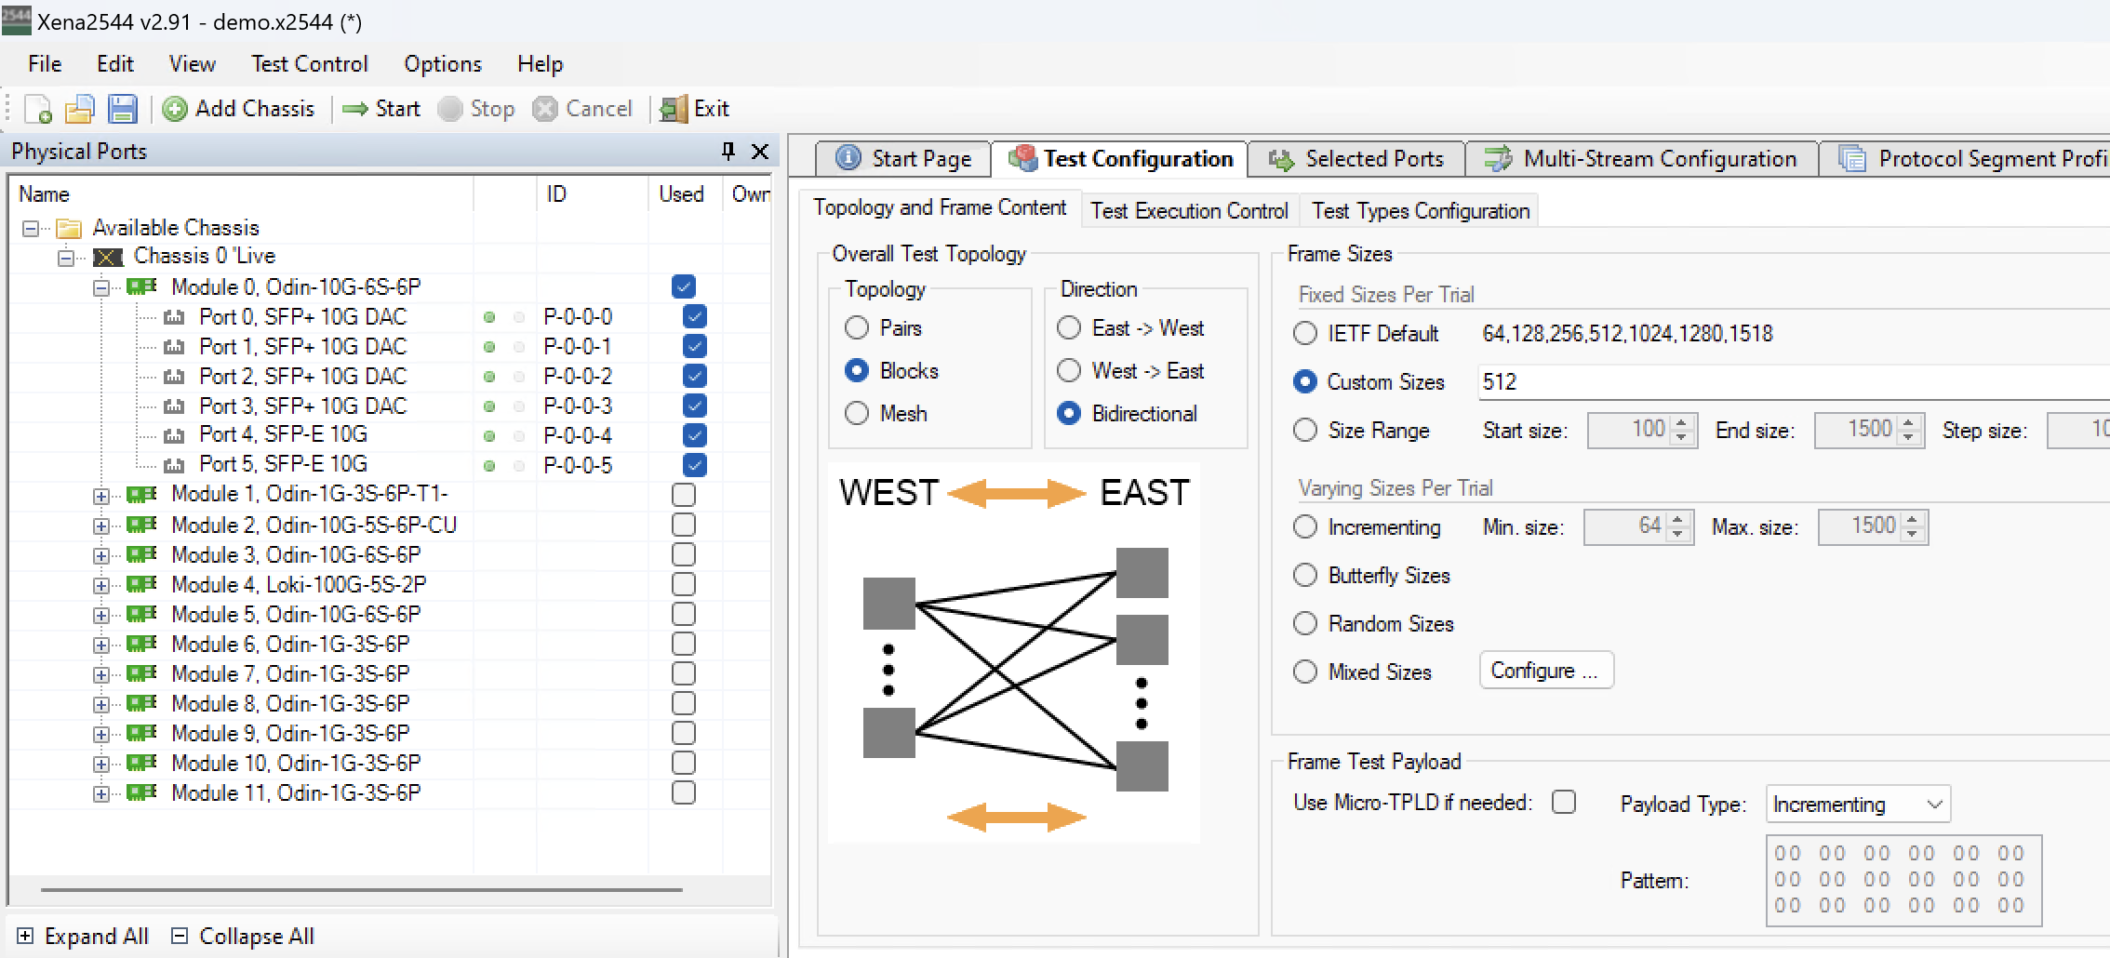The image size is (2110, 958).
Task: Switch to the Multi-Stream Configuration tab
Action: tap(1642, 159)
